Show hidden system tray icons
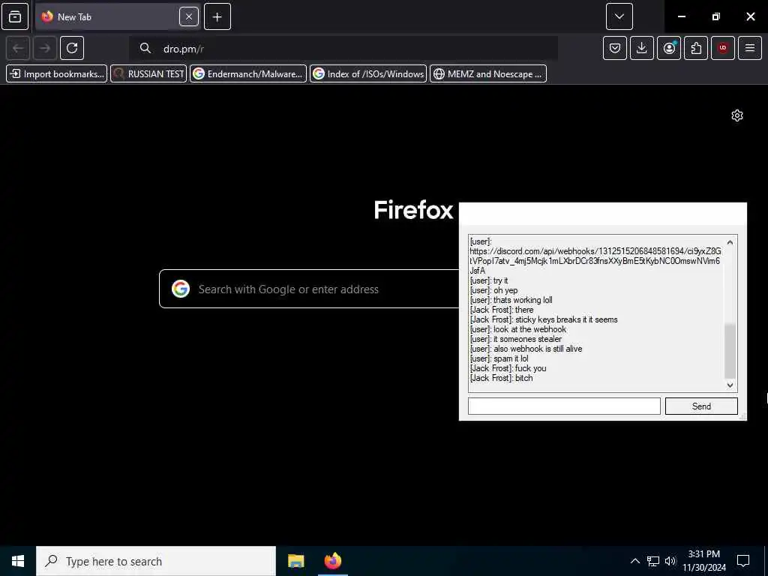768x576 pixels. coord(634,561)
